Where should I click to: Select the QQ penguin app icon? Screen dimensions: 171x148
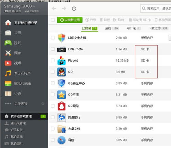tap(61, 72)
